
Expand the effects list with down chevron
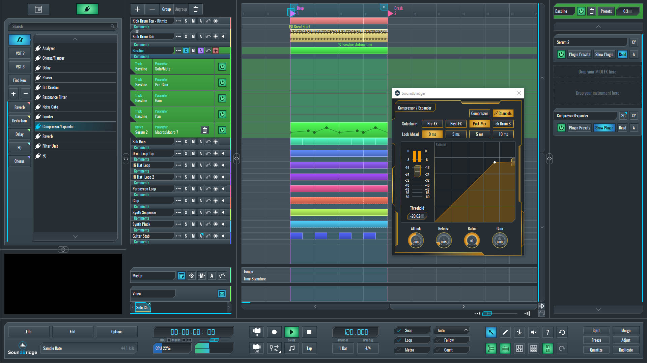click(x=75, y=236)
